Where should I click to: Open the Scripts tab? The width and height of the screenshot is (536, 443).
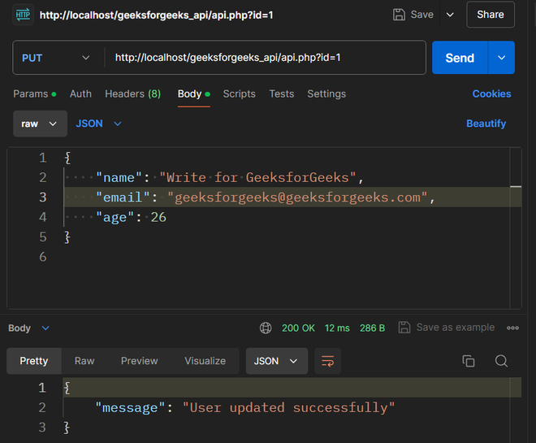pyautogui.click(x=240, y=94)
